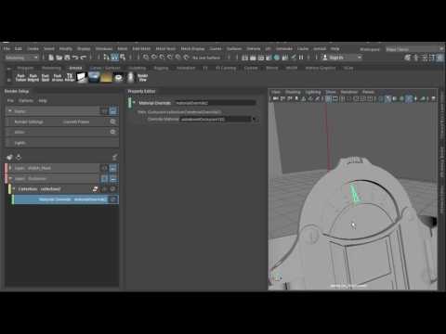Toggle collection row enable icon
446x334 pixels.
point(112,189)
